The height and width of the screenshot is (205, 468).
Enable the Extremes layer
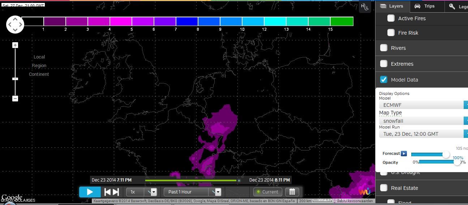384,64
